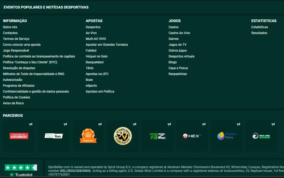The width and height of the screenshot is (284, 178).
Task: Click the megaphone icon on the AskGamblers card
Action: pos(31,124)
